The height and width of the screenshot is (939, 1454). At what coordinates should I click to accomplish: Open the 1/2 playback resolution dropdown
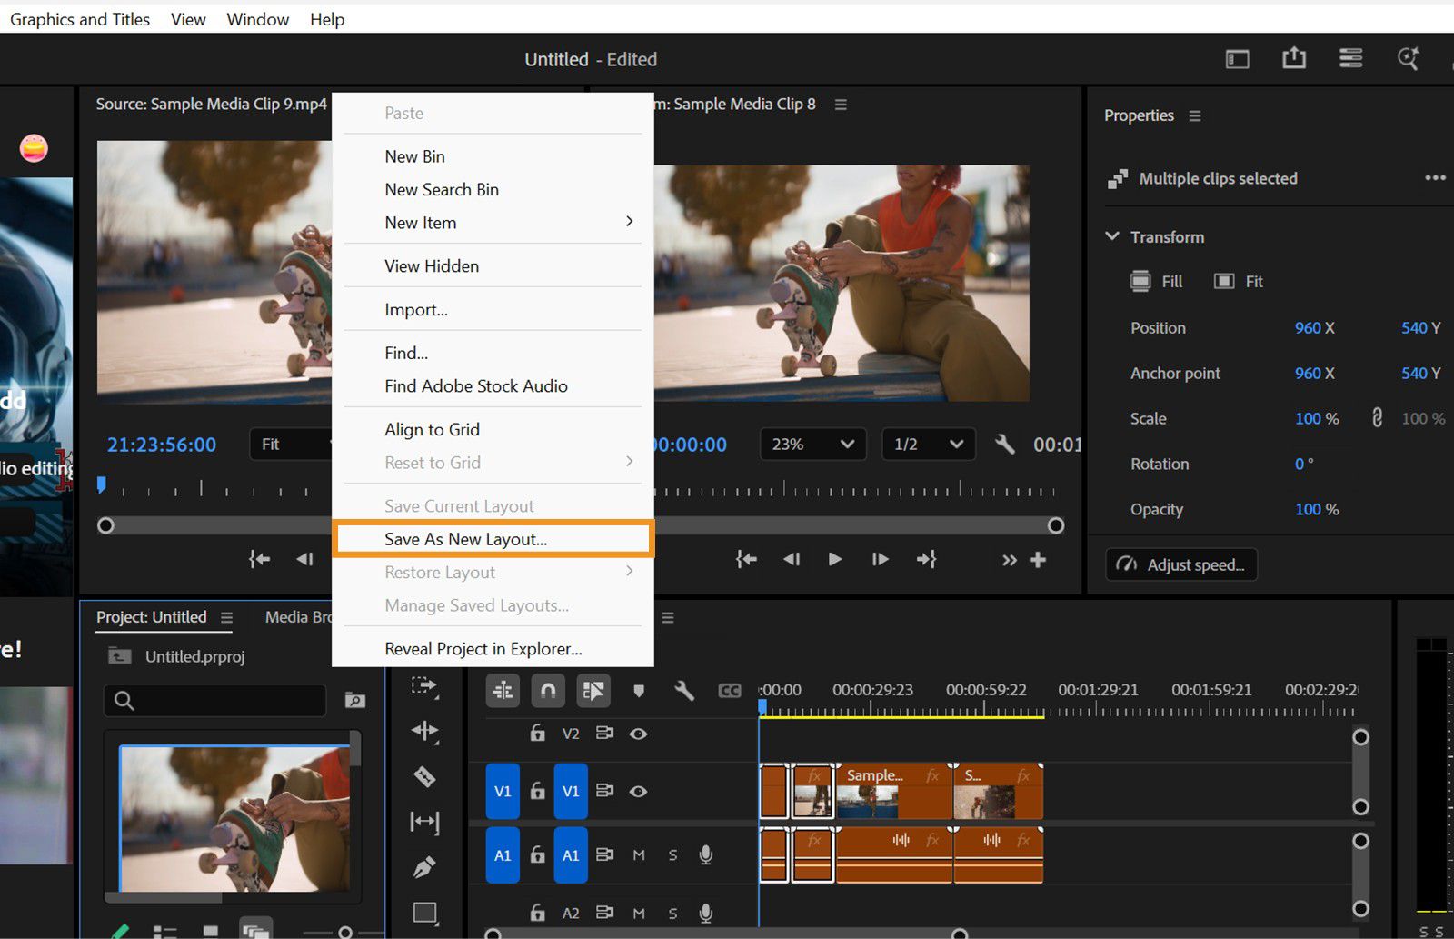click(928, 445)
